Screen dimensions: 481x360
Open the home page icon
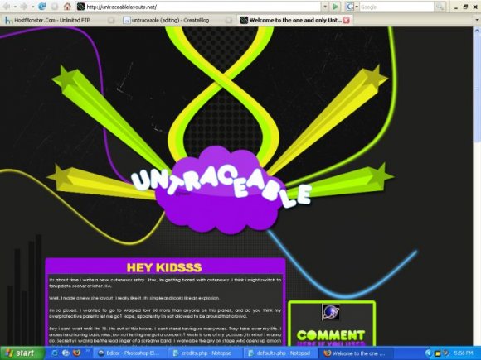click(67, 7)
